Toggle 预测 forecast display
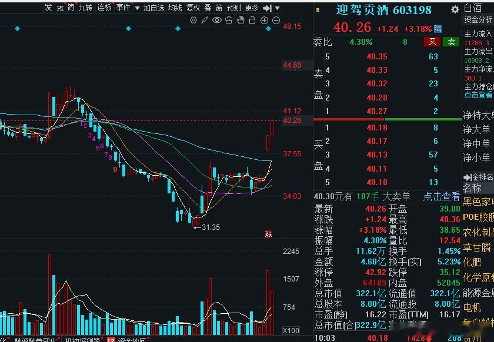Image resolution: width=494 pixels, height=342 pixels. [x=234, y=8]
